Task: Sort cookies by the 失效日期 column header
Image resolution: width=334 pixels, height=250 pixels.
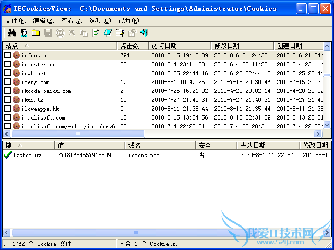Action: [268, 146]
